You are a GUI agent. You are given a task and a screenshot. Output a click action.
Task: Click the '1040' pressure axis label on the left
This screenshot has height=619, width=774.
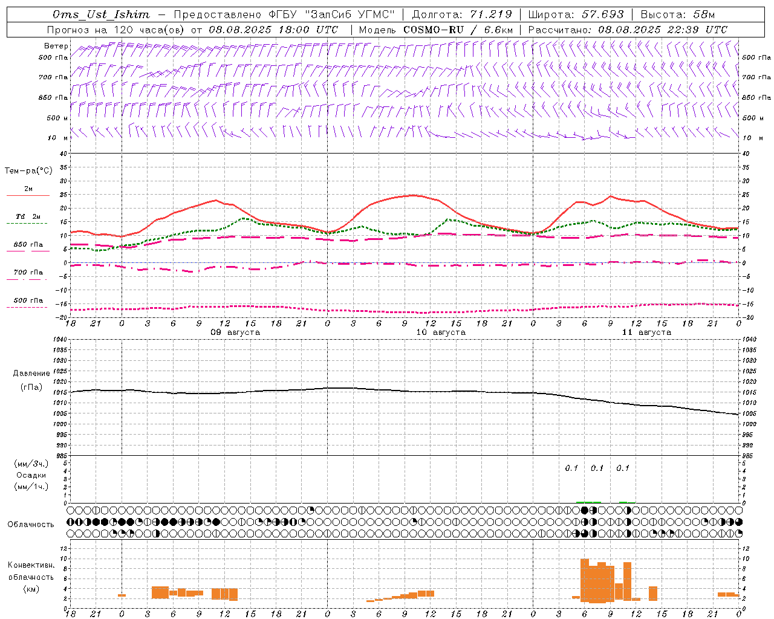click(59, 340)
